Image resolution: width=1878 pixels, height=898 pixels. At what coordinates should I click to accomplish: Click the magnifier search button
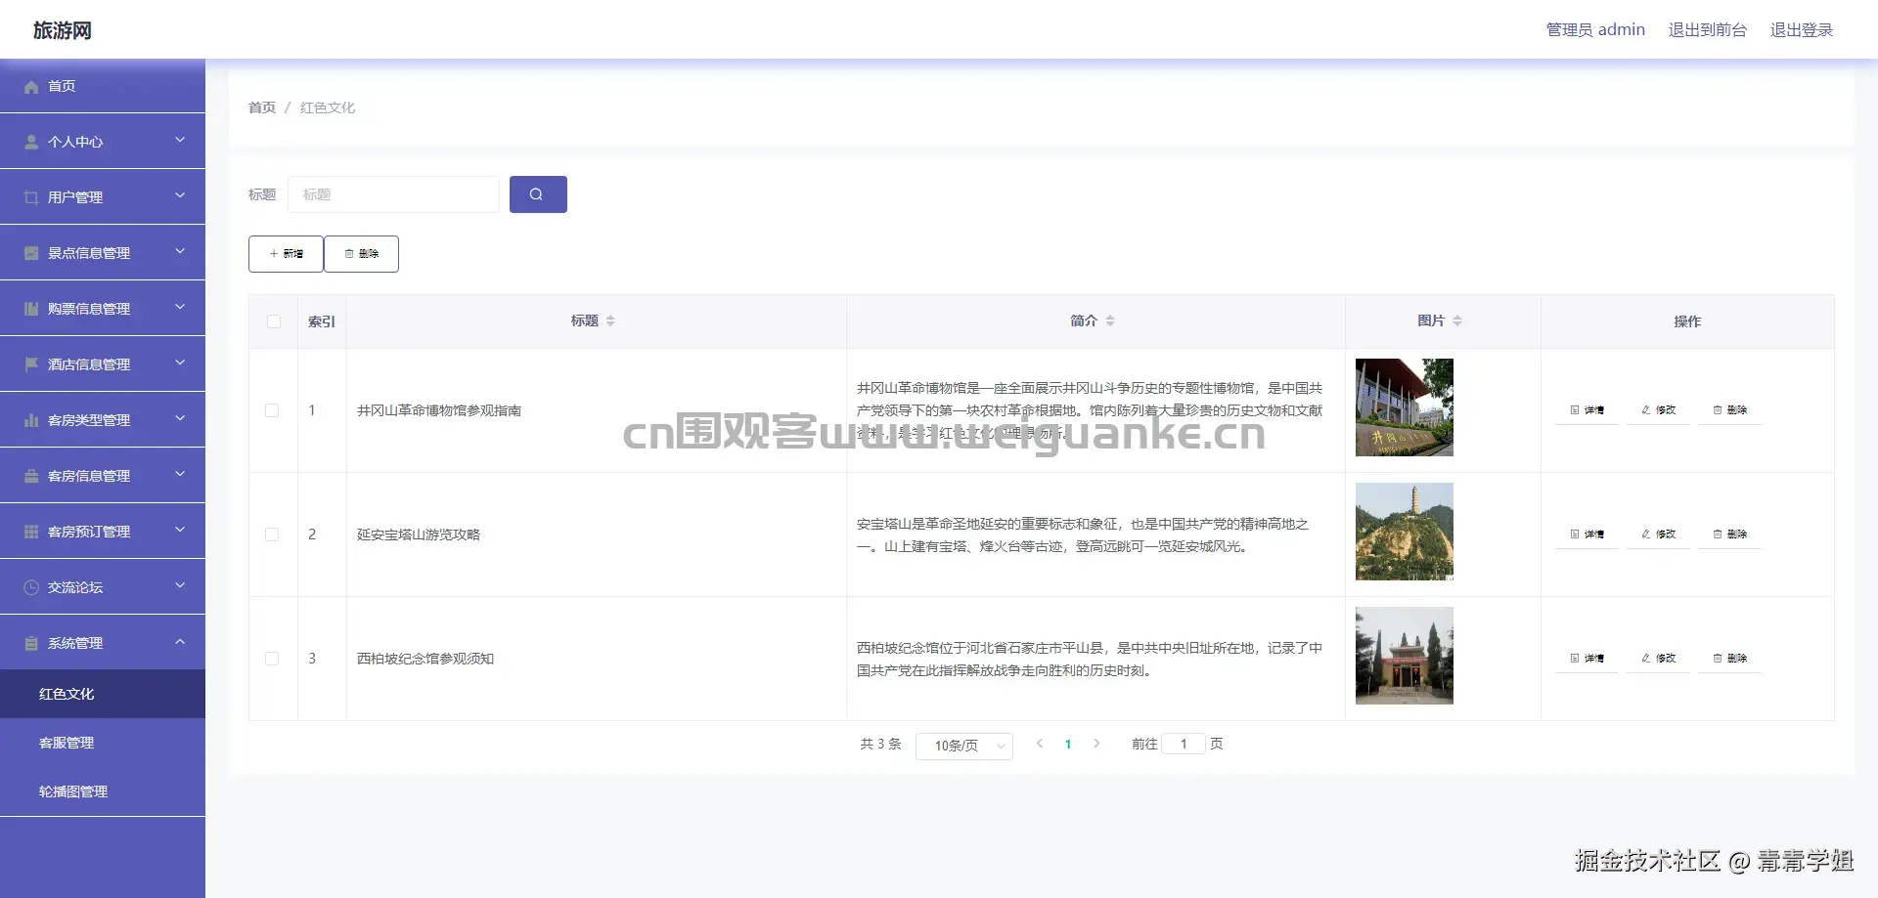pyautogui.click(x=538, y=194)
